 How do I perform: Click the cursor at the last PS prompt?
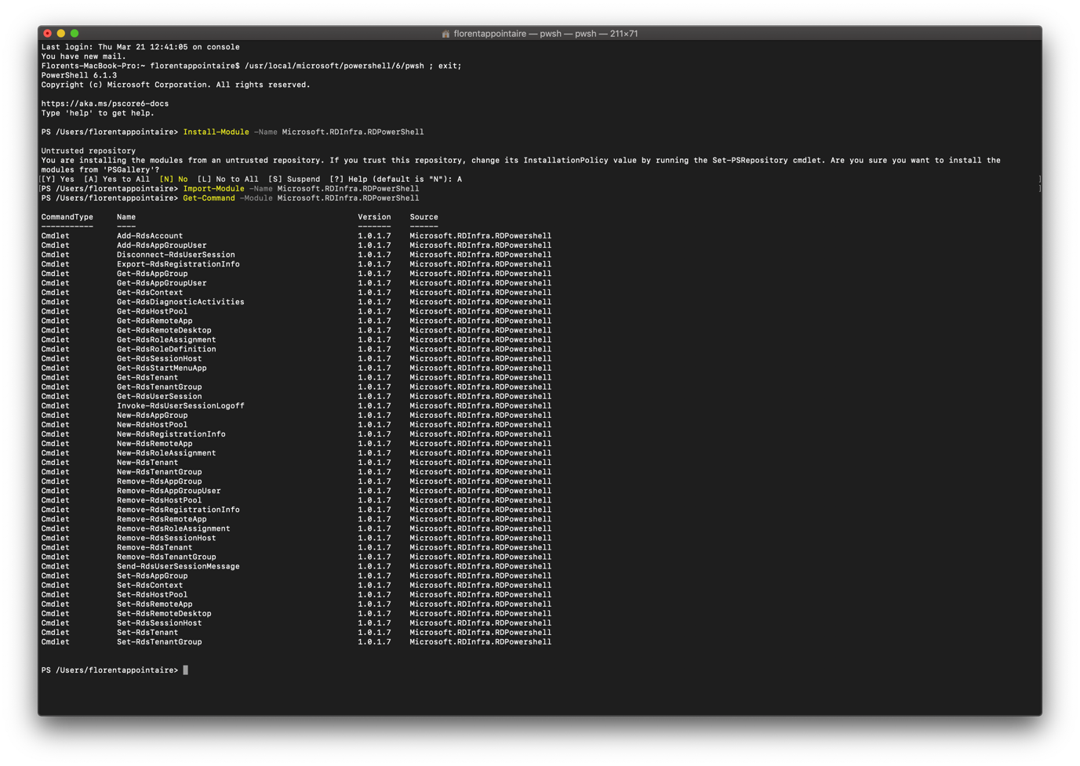point(186,670)
